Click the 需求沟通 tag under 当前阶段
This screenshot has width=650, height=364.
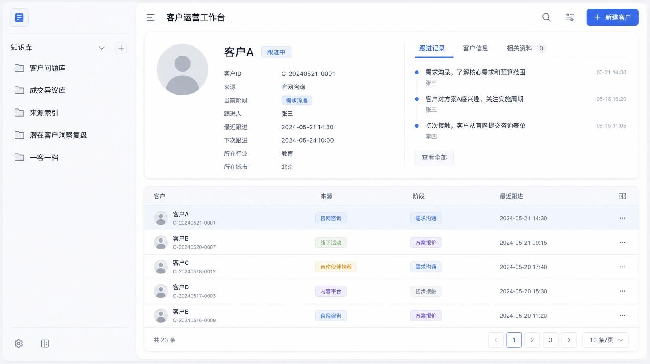pyautogui.click(x=297, y=100)
